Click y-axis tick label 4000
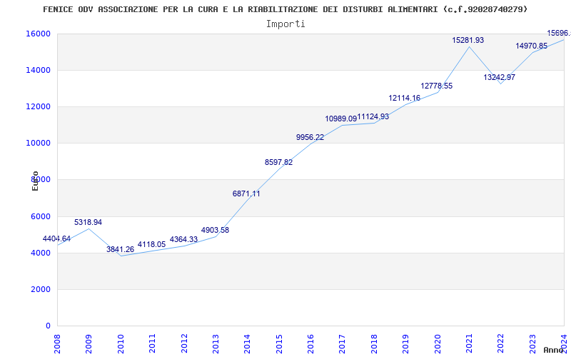Image resolution: width=571 pixels, height=357 pixels. (x=41, y=253)
